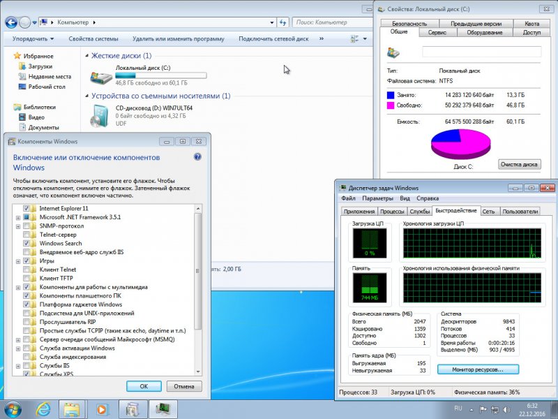Click Удалить или изменить программу
The width and height of the screenshot is (558, 419).
(179, 39)
